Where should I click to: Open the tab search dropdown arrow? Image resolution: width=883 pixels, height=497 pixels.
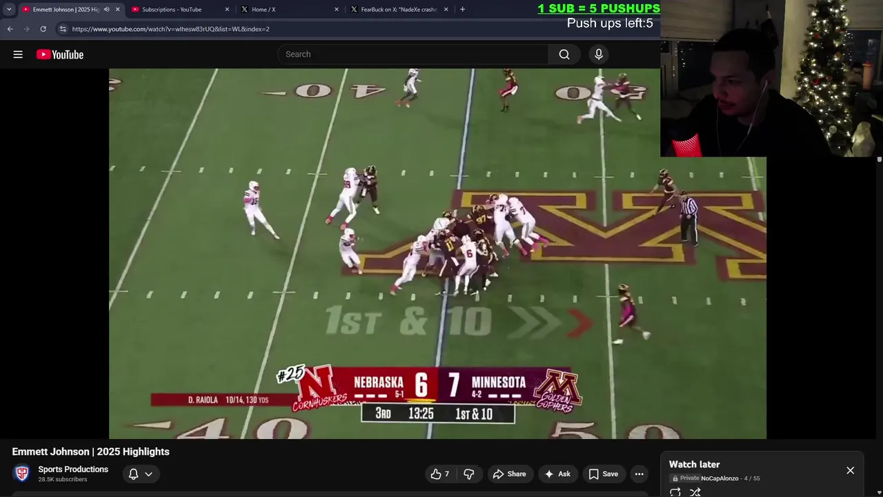pyautogui.click(x=9, y=9)
